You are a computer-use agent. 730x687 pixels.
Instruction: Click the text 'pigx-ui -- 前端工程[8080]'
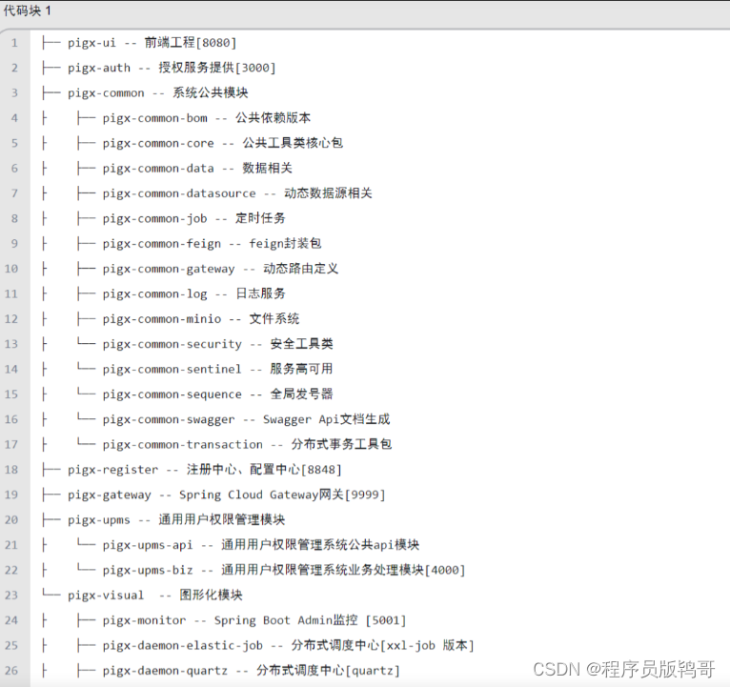tap(152, 43)
